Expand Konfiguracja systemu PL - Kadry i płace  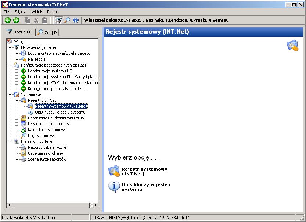(17, 77)
